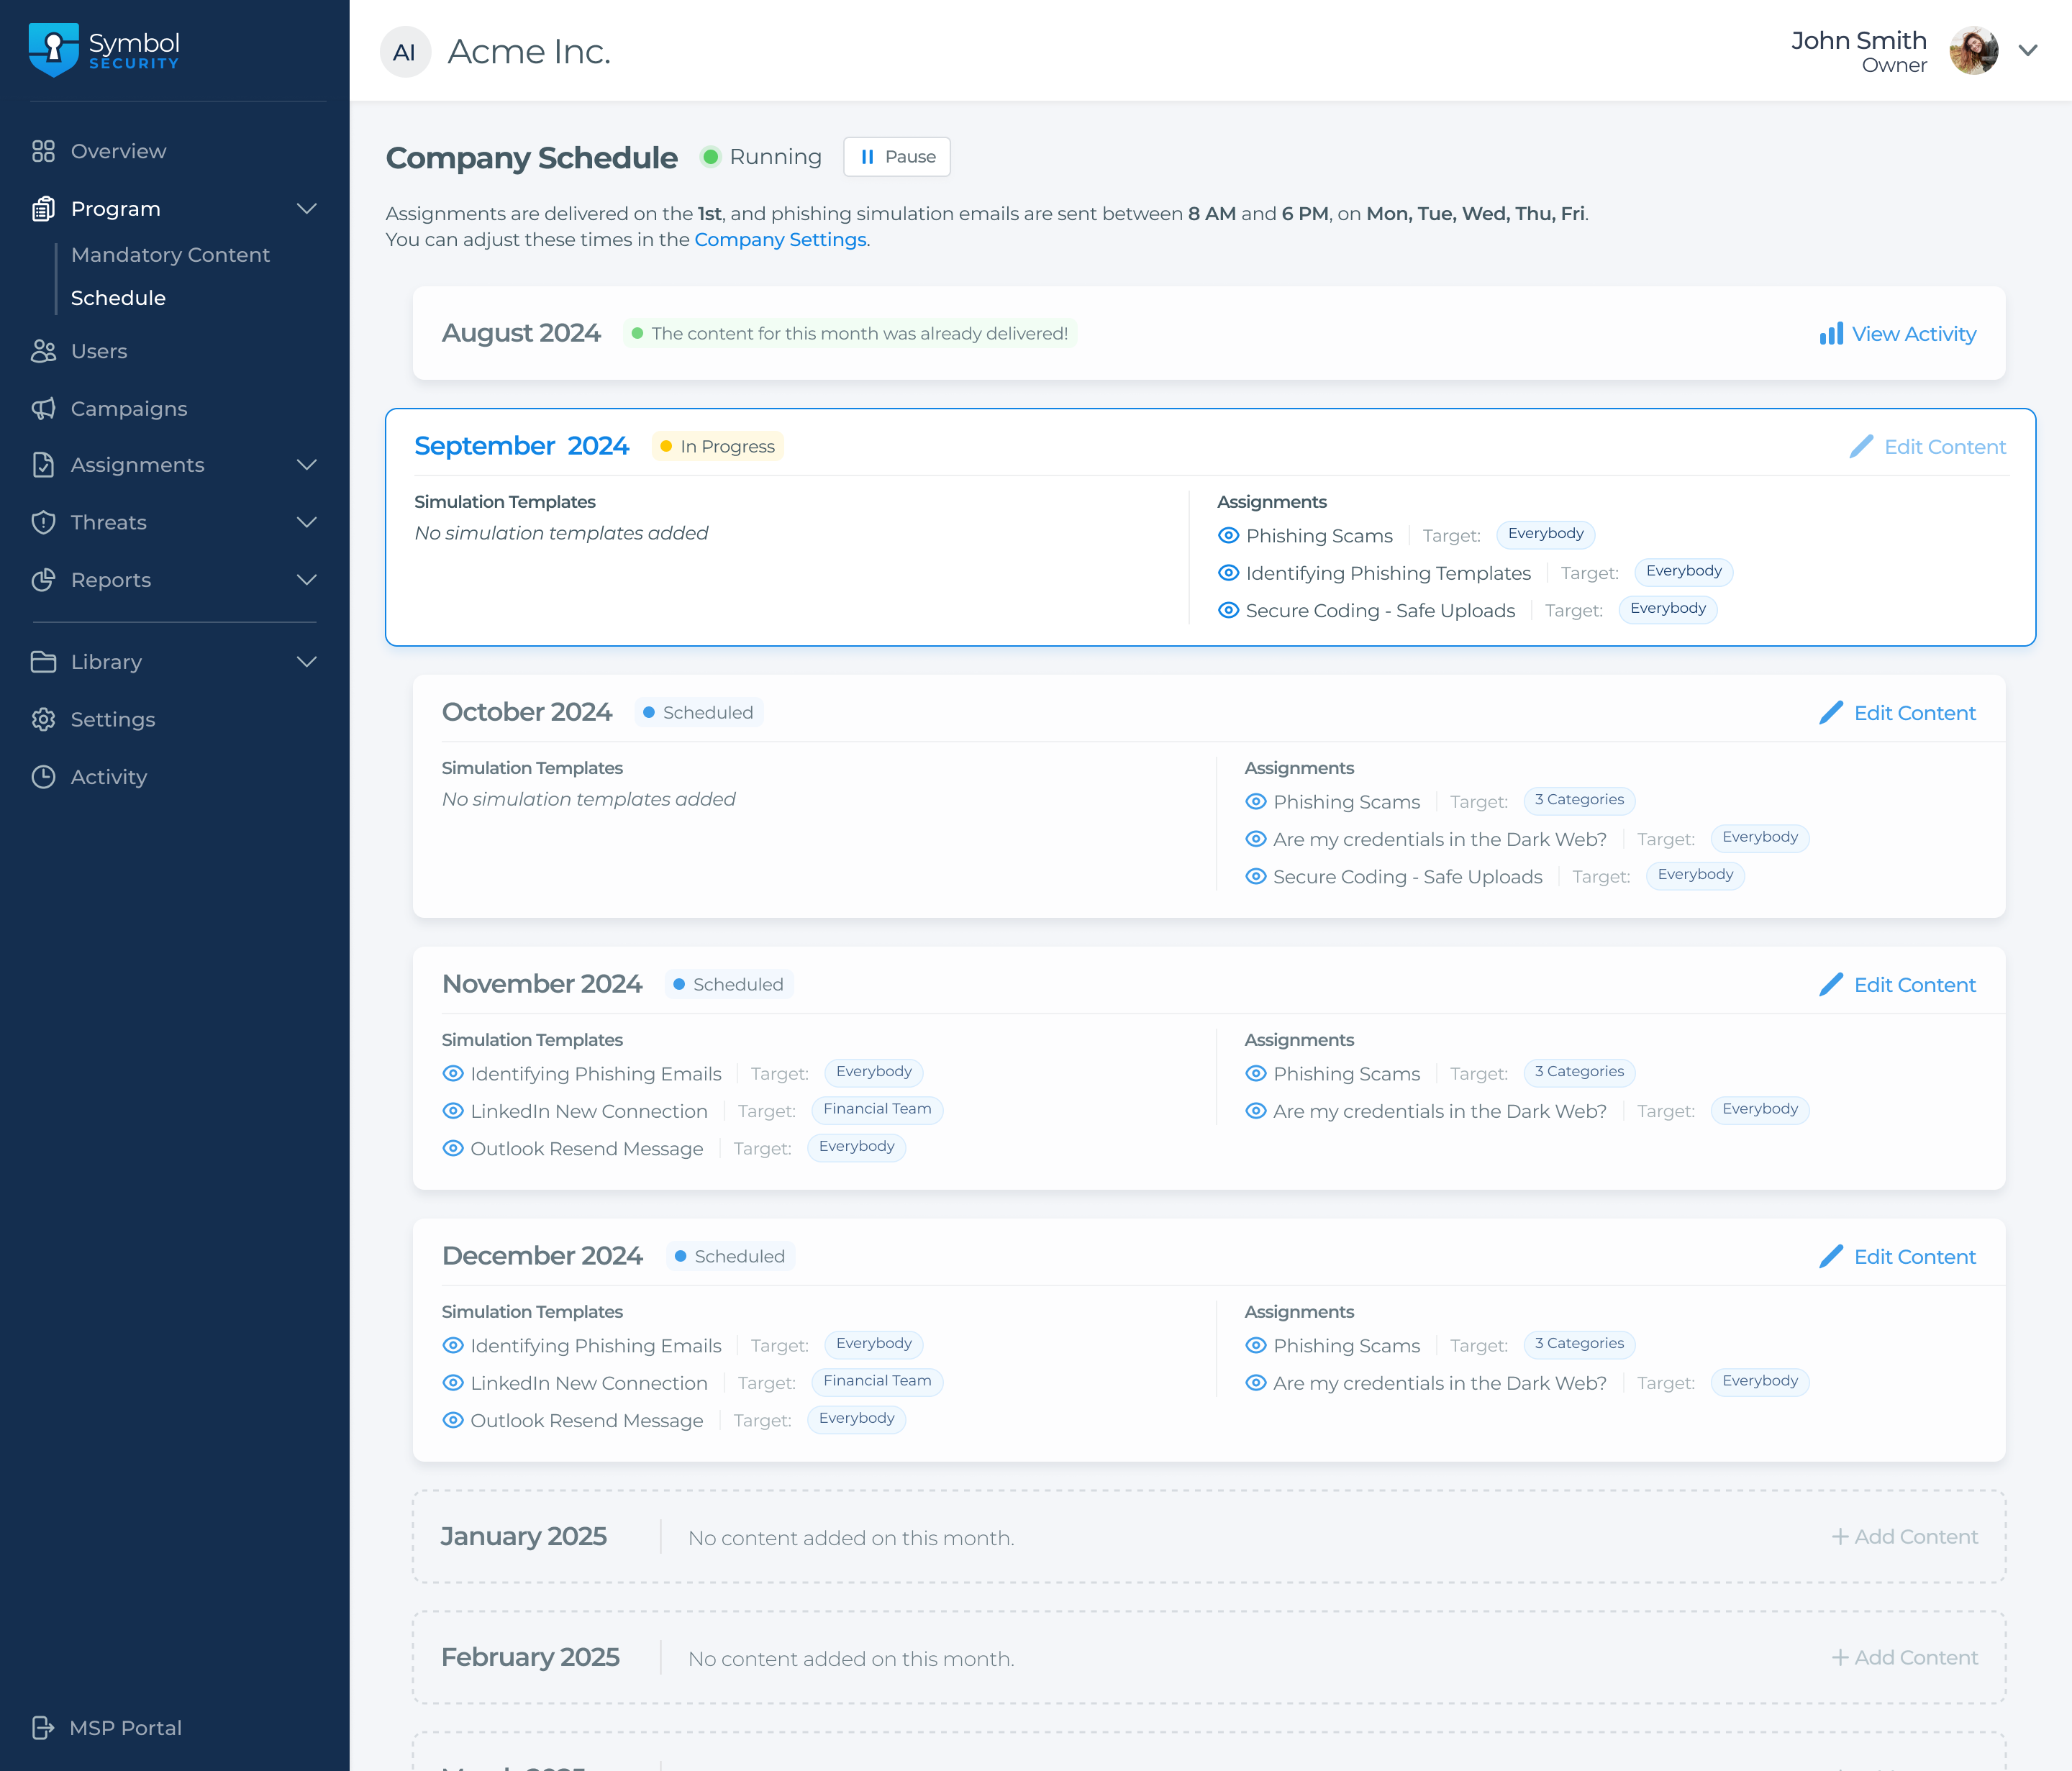
Task: Open John Smith account dropdown arrow
Action: [x=2028, y=51]
